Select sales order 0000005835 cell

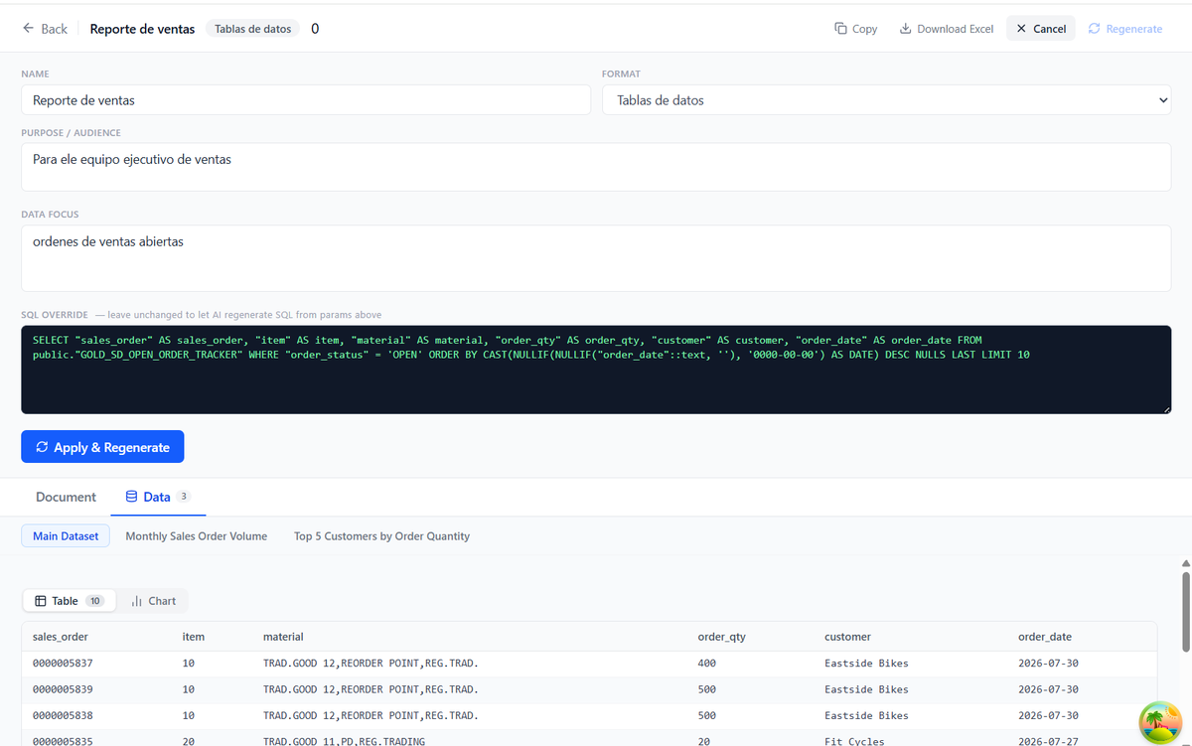63,741
